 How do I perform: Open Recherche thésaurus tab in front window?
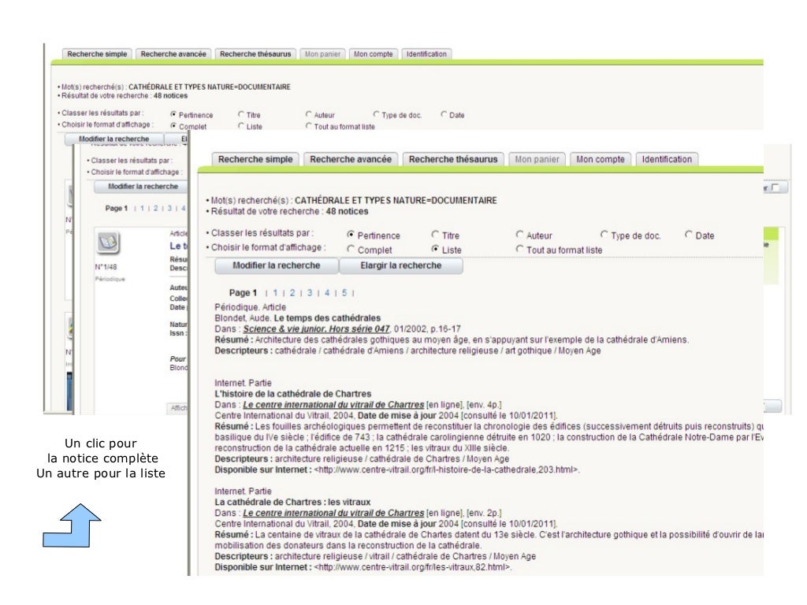click(453, 159)
